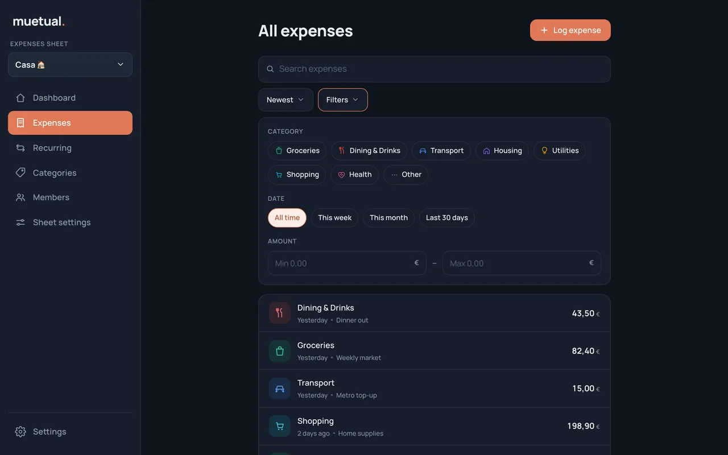Toggle the Health category filter chip
This screenshot has width=728, height=455.
pos(354,175)
